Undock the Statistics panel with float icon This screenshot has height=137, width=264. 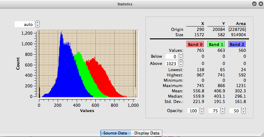(254, 4)
